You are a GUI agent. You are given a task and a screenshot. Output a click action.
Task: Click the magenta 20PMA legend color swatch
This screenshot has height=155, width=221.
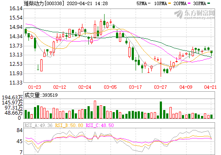click(189, 3)
